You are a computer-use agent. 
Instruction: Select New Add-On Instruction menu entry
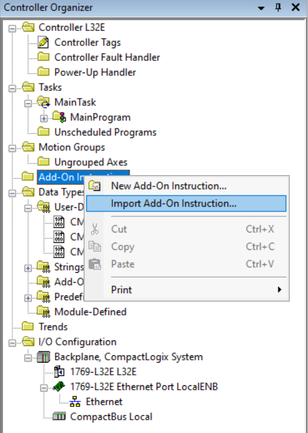pos(186,186)
